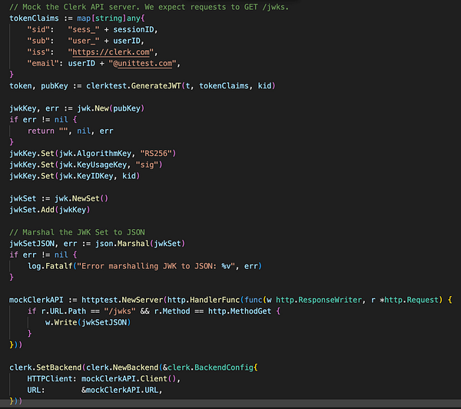Image resolution: width=461 pixels, height=409 pixels.
Task: Click the tokenClaims variable declaration
Action: 34,18
